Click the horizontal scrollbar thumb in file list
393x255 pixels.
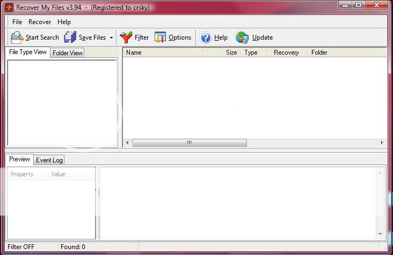(x=190, y=143)
